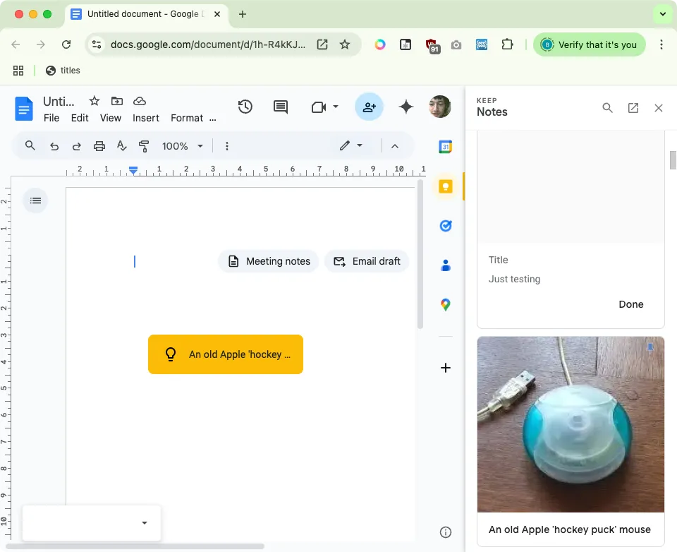This screenshot has height=552, width=677.
Task: Start a Meet call camera icon
Action: click(319, 107)
